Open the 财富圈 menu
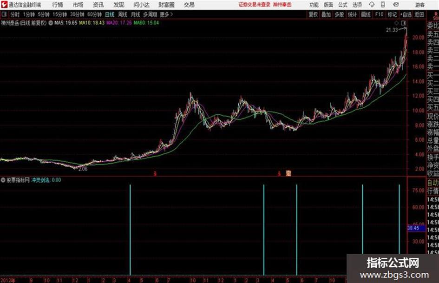This screenshot has width=439, height=283. [x=166, y=5]
